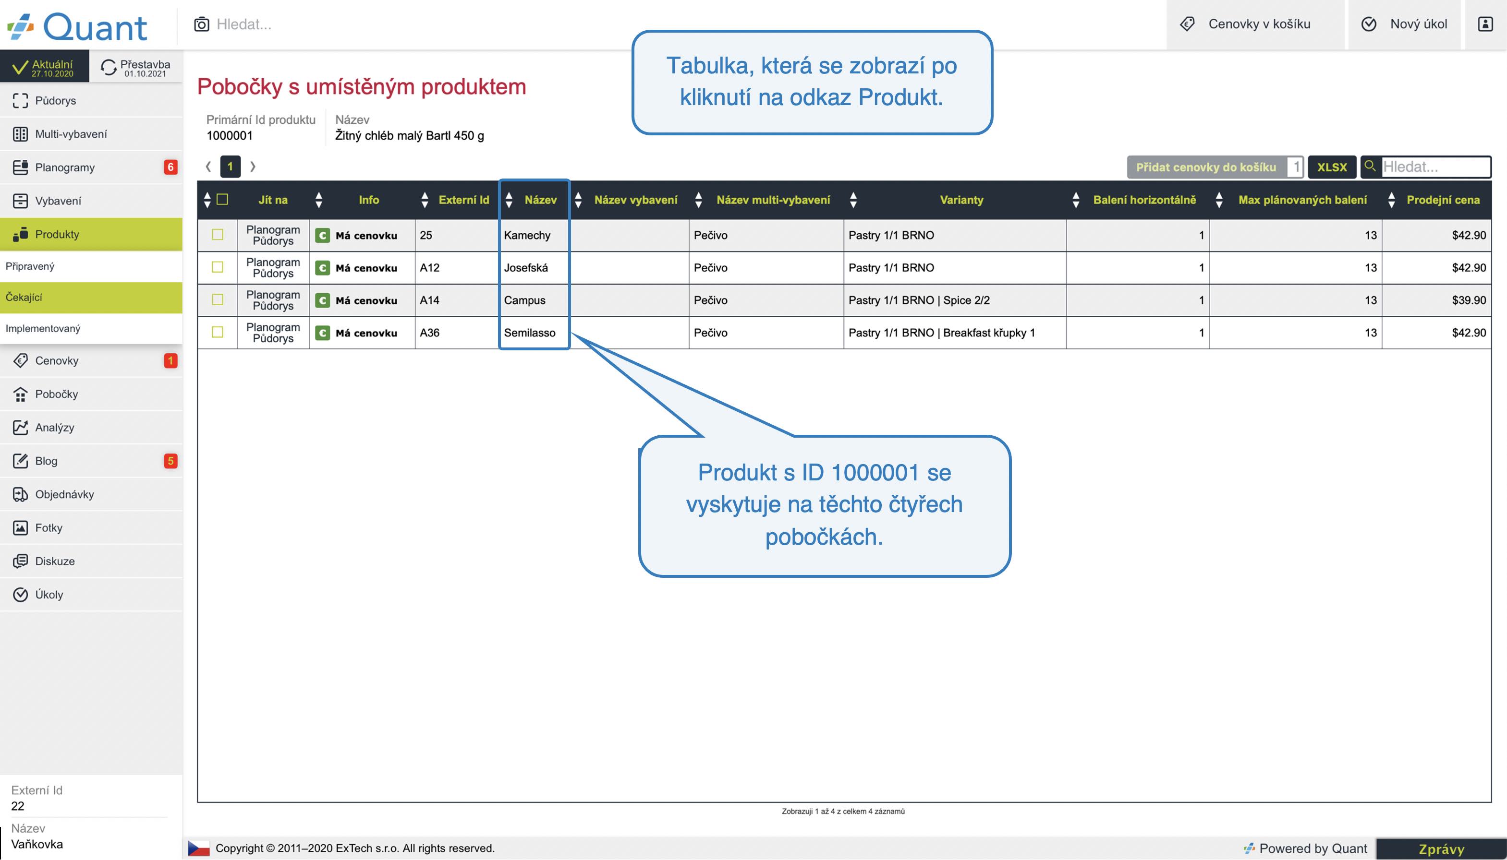Click the Pobočky house icon
This screenshot has height=860, width=1507.
click(x=20, y=394)
